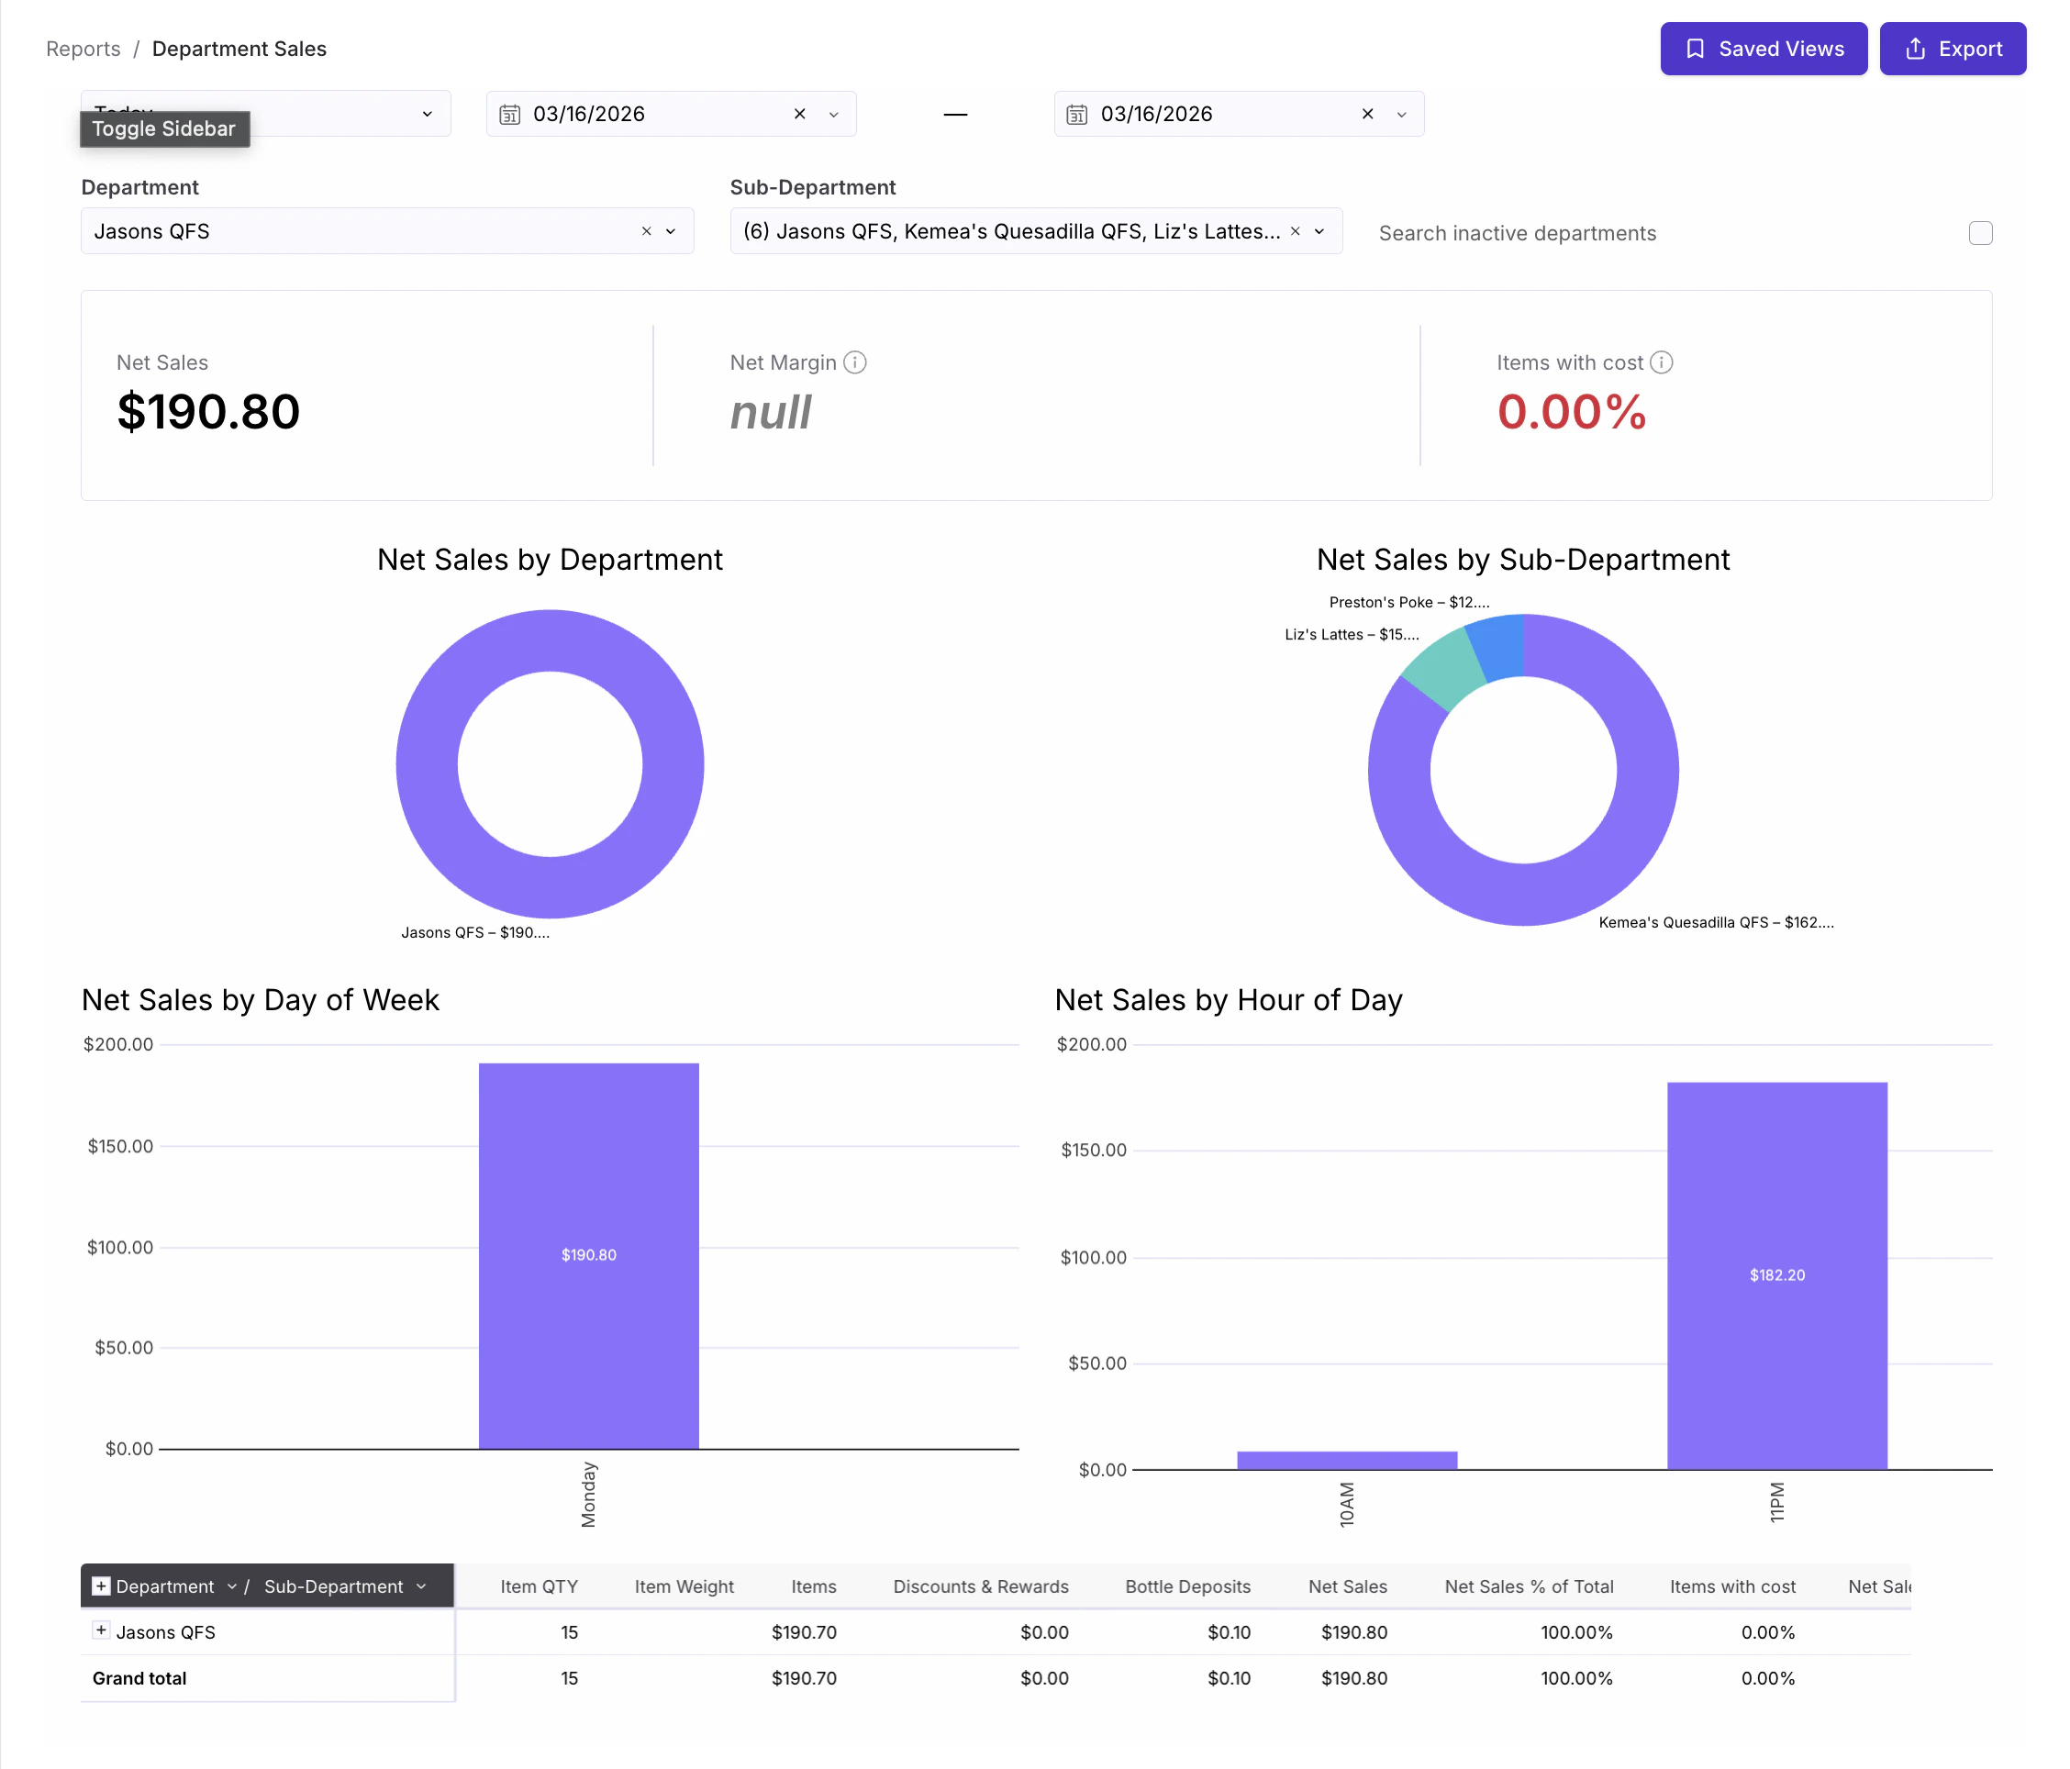
Task: Click the start date calendar icon
Action: (509, 115)
